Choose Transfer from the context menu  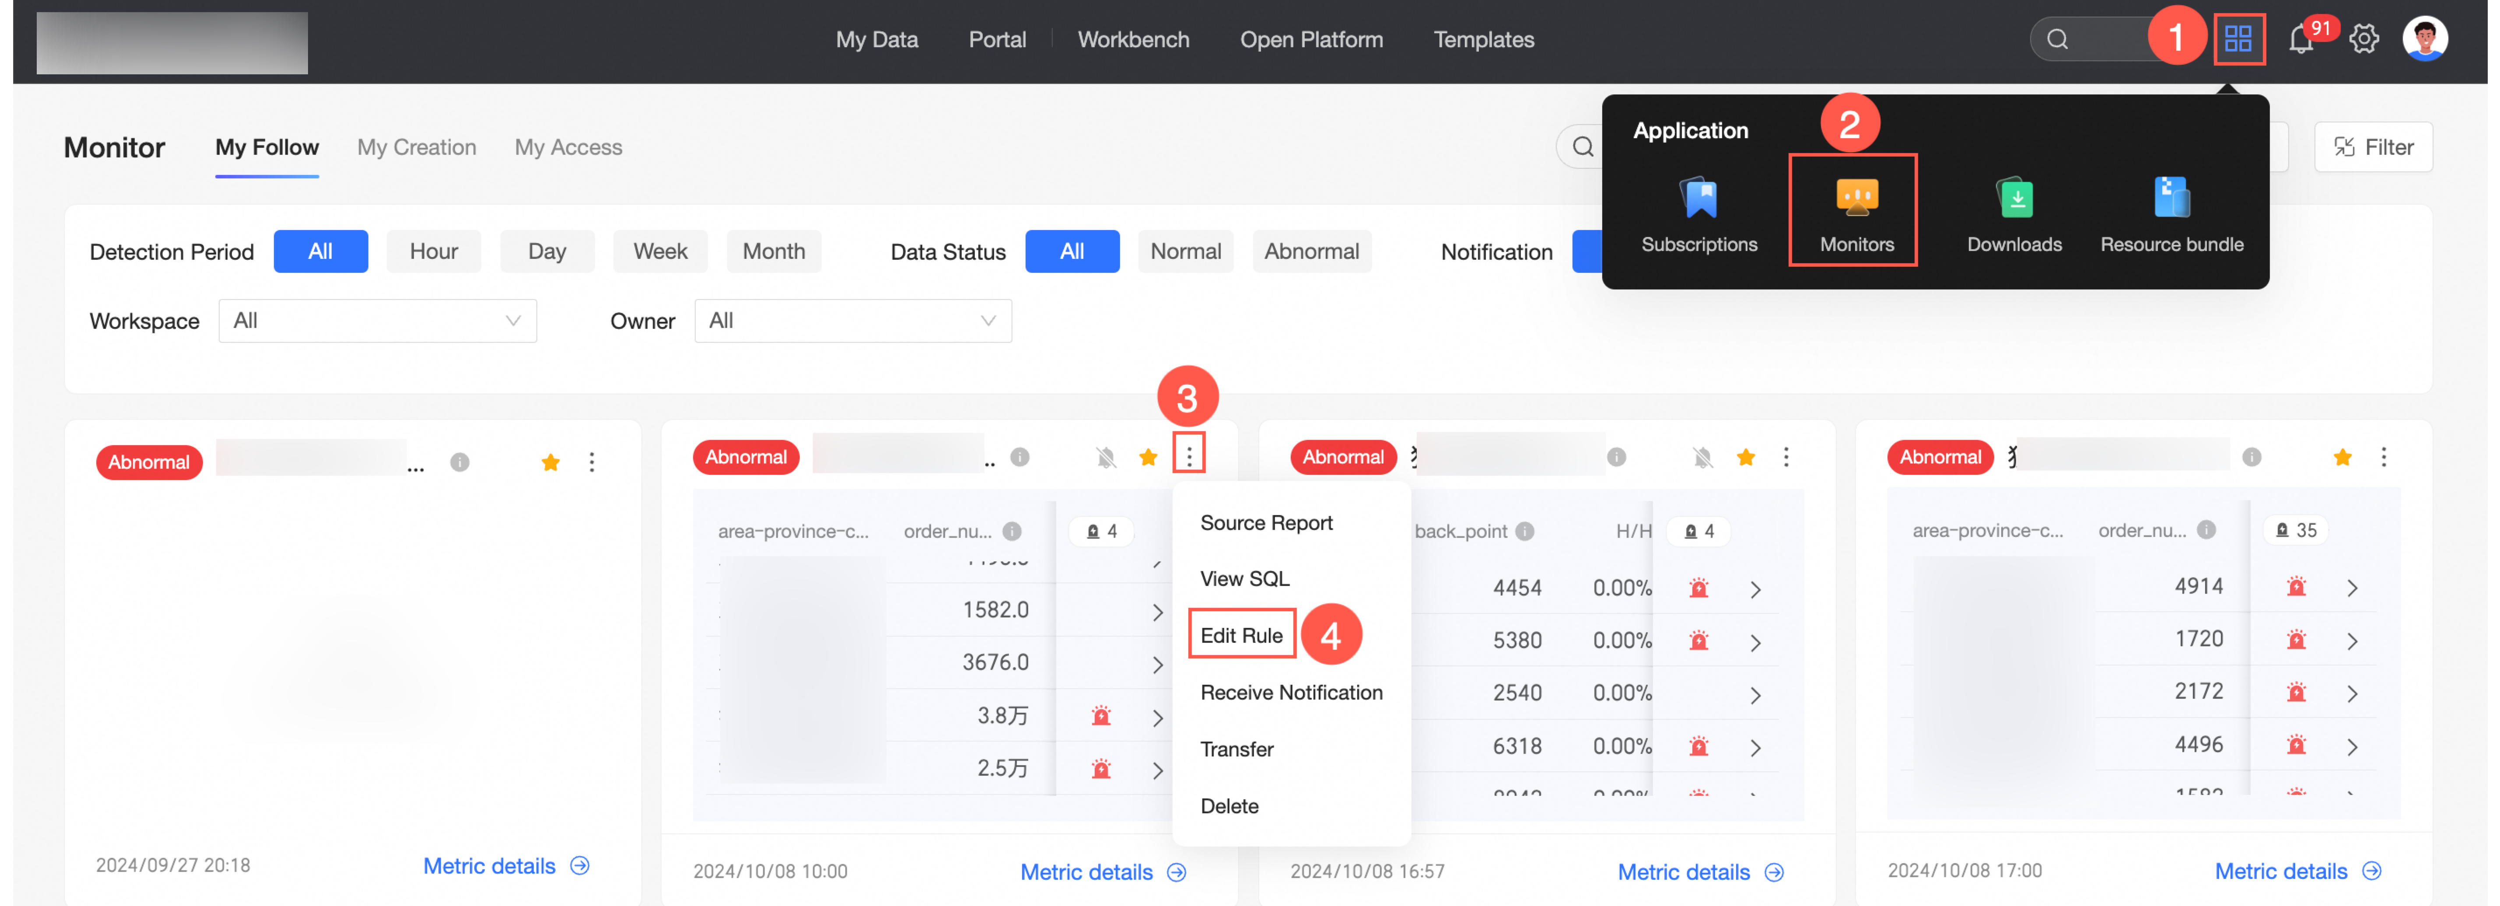(1236, 750)
